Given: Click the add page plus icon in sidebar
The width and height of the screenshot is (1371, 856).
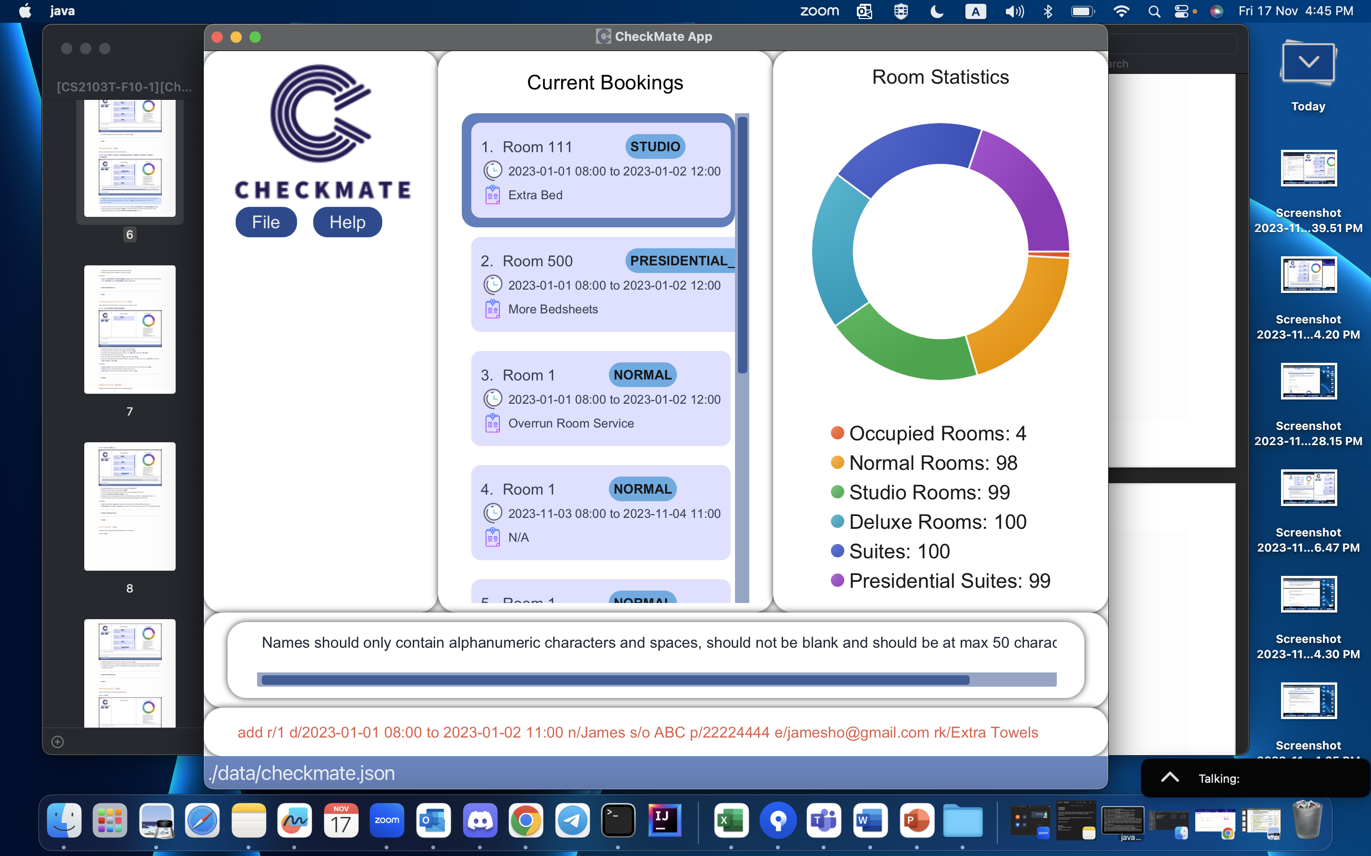Looking at the screenshot, I should pos(57,742).
